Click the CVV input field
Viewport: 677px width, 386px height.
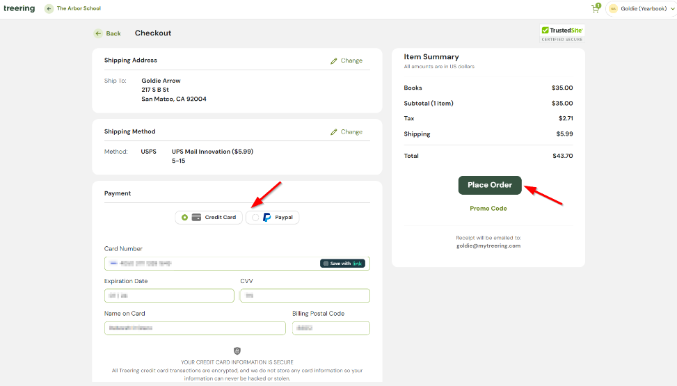coord(304,296)
